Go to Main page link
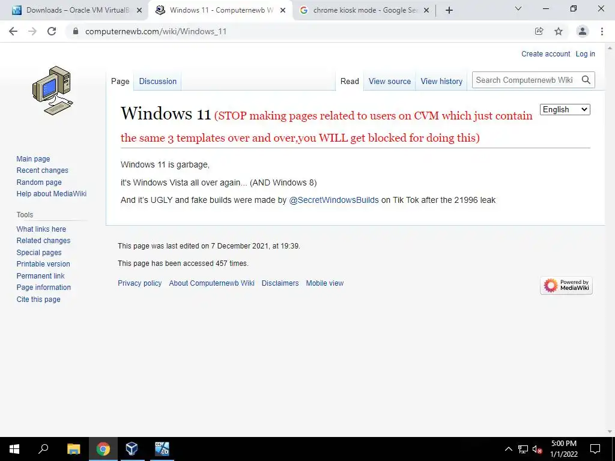615x461 pixels. coord(34,158)
